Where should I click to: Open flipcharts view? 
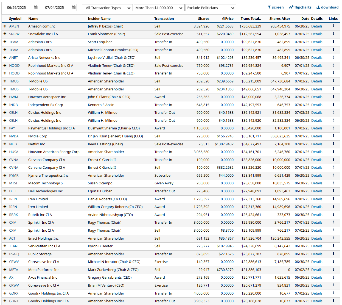300,7
